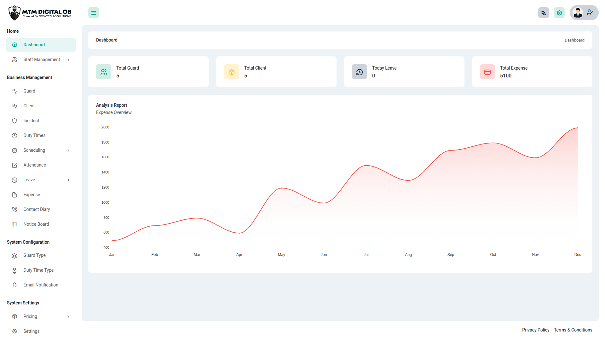Expand the Staff Management submenu

pyautogui.click(x=41, y=60)
